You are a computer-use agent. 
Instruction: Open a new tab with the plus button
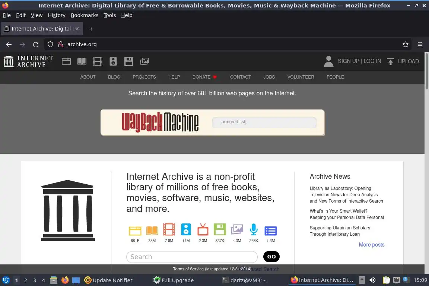[x=91, y=29]
